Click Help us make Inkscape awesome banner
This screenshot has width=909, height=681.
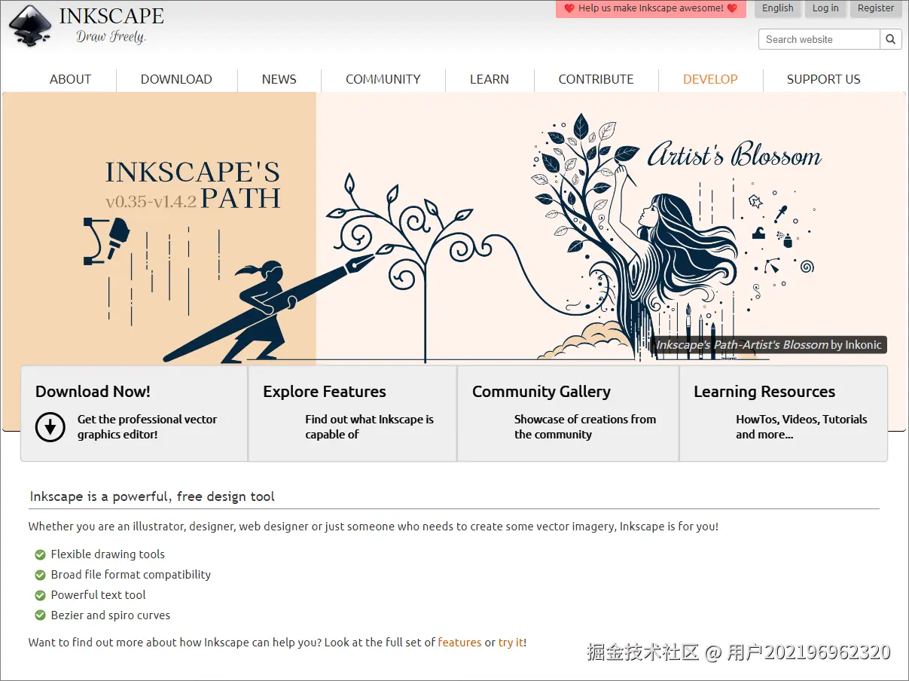point(651,8)
